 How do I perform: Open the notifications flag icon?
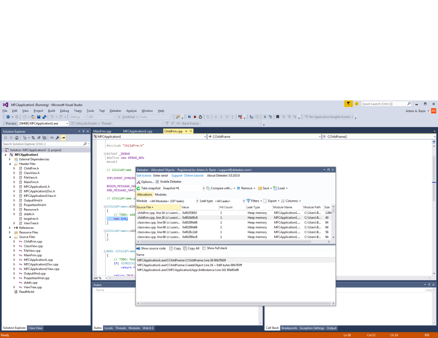(x=348, y=104)
